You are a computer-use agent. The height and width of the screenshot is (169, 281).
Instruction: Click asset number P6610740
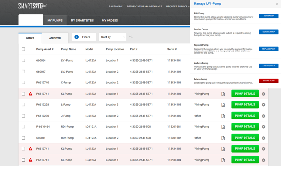point(43,83)
